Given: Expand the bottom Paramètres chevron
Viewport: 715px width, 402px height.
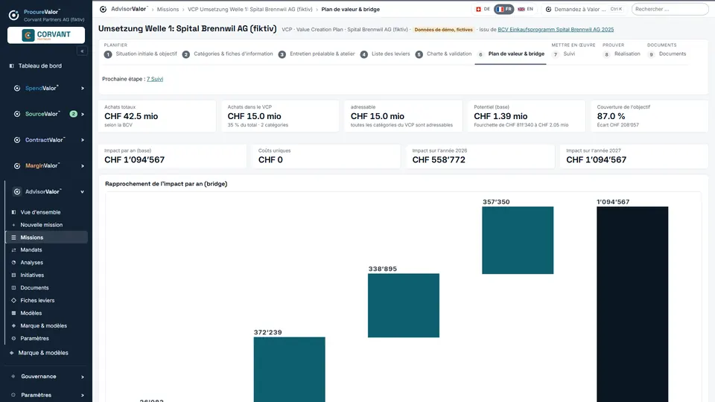Looking at the screenshot, I should [83, 395].
